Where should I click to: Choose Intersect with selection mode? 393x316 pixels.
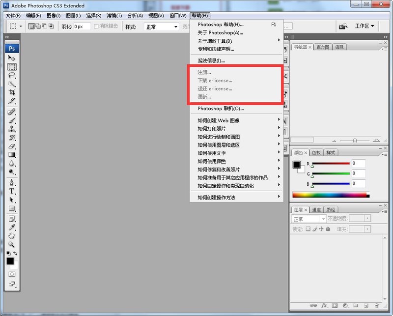[51, 26]
